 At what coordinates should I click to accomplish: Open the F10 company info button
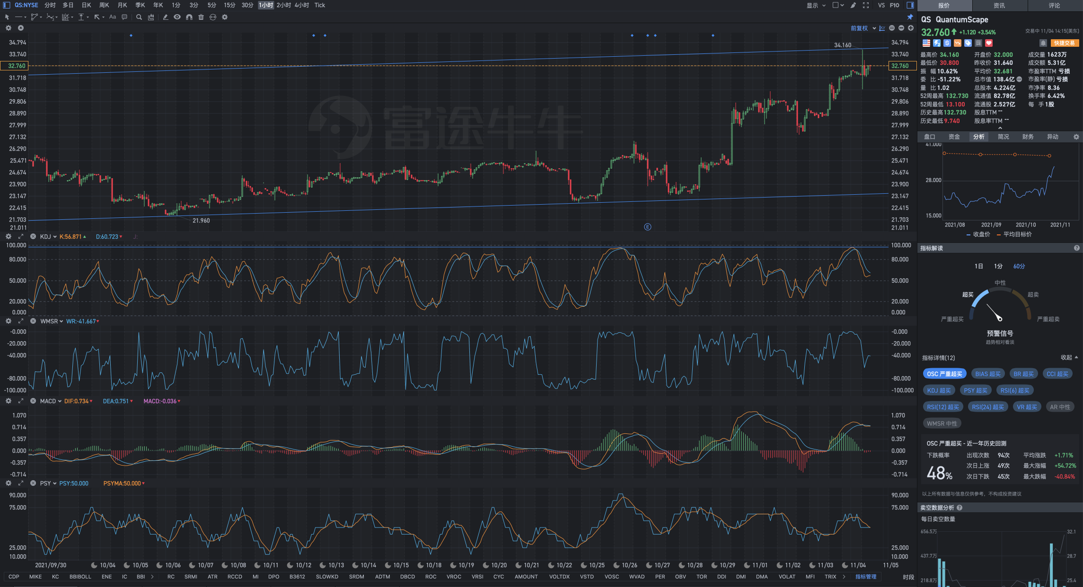(x=895, y=5)
